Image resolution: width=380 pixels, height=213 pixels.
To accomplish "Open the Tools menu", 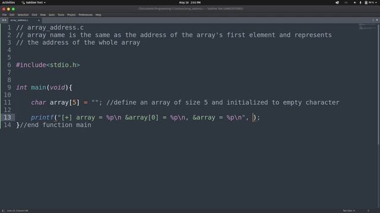I will [61, 15].
